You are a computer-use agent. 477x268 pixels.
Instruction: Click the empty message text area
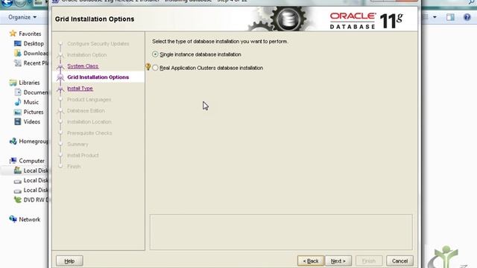[281, 232]
